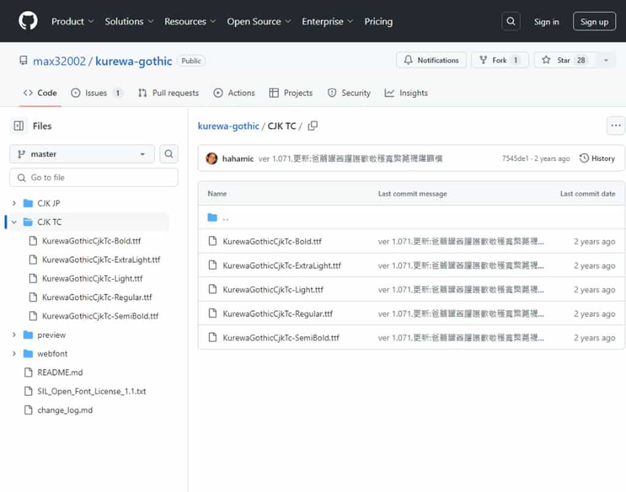The height and width of the screenshot is (492, 626).
Task: Open the star list dropdown arrow
Action: pyautogui.click(x=606, y=60)
